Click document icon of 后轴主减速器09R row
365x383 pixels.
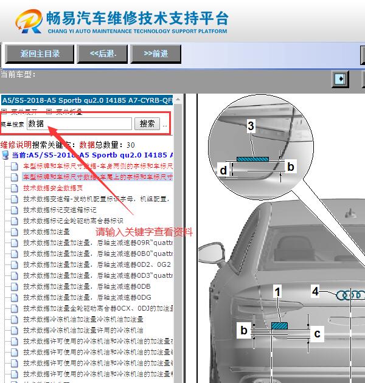coord(15,243)
